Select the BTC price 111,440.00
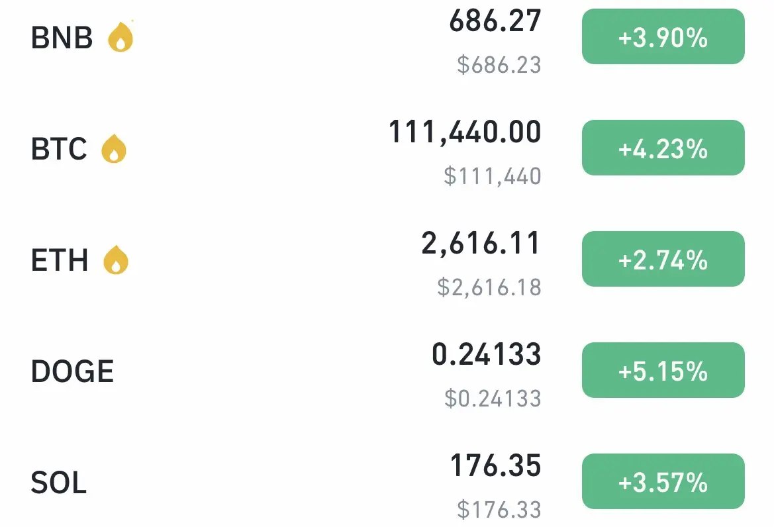This screenshot has width=774, height=527. 465,132
